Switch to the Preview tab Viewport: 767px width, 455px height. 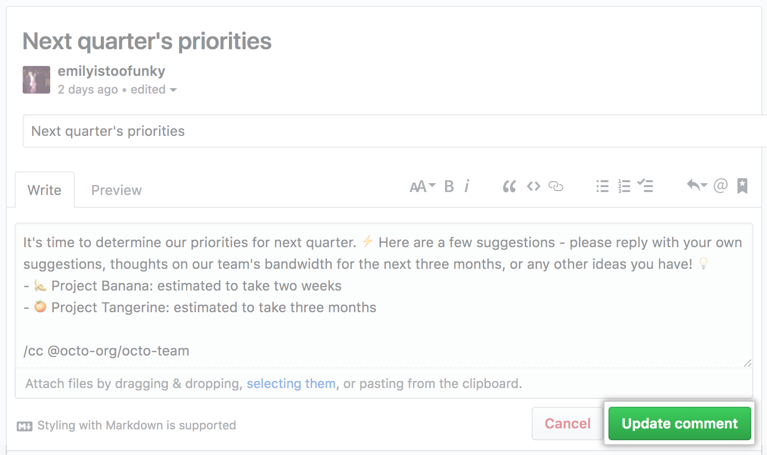(117, 190)
